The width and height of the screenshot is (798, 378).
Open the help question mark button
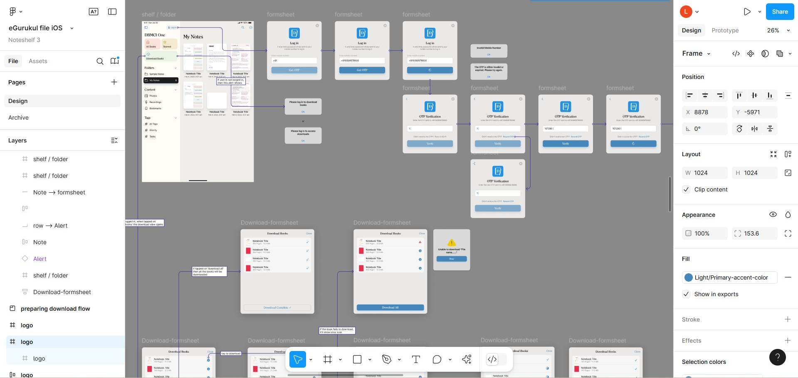778,357
